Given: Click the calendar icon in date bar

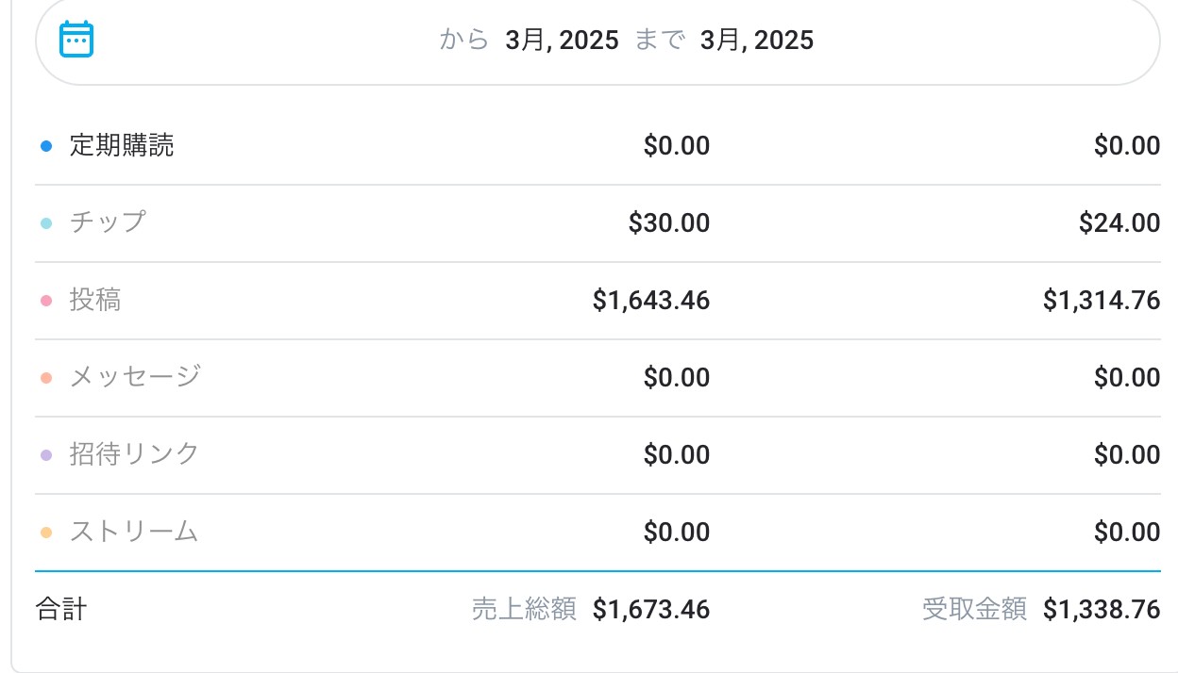Looking at the screenshot, I should pos(76,40).
